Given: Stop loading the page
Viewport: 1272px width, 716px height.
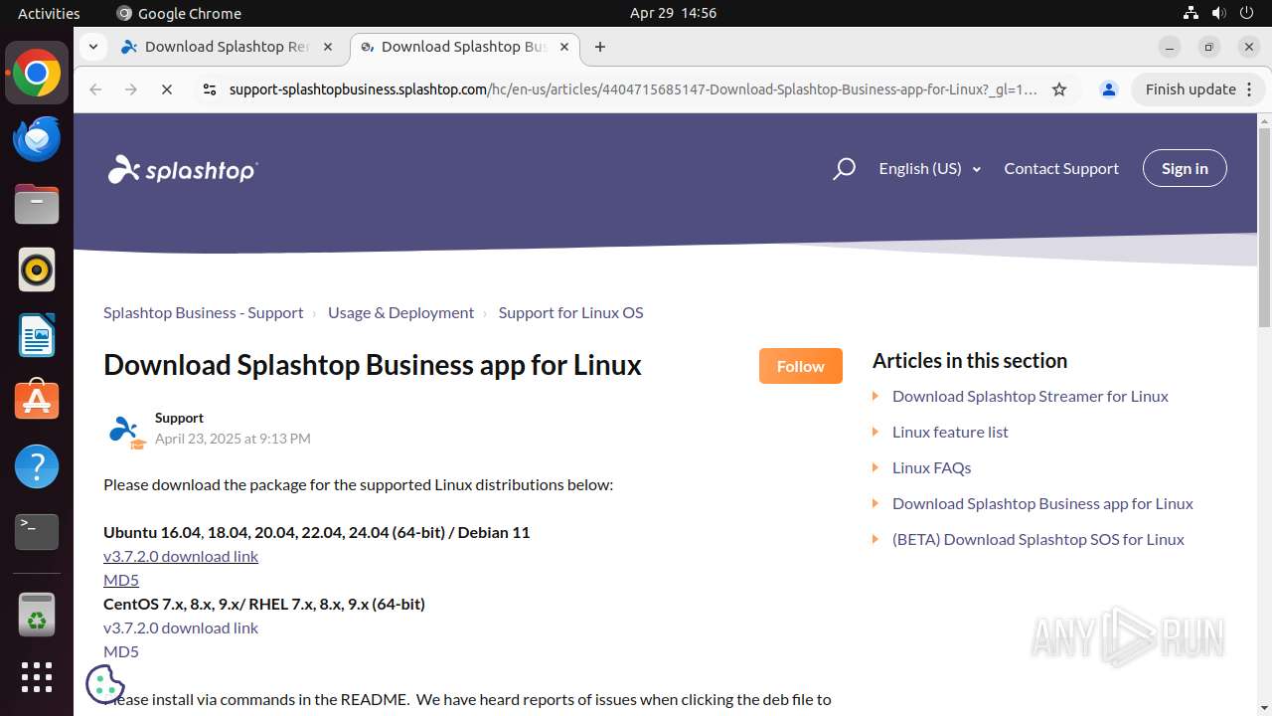Looking at the screenshot, I should [167, 89].
